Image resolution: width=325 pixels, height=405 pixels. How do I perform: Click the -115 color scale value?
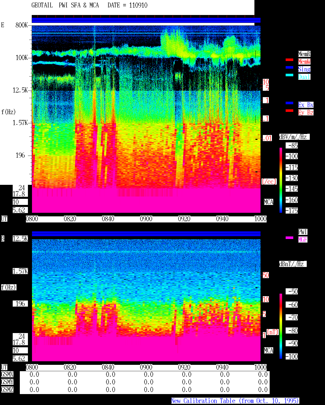click(292, 168)
